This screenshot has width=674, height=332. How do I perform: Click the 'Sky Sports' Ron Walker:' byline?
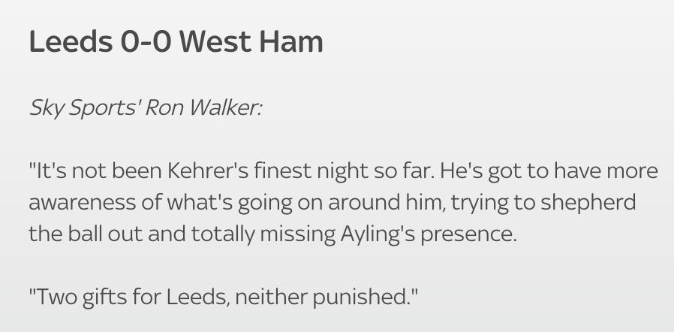click(x=146, y=107)
